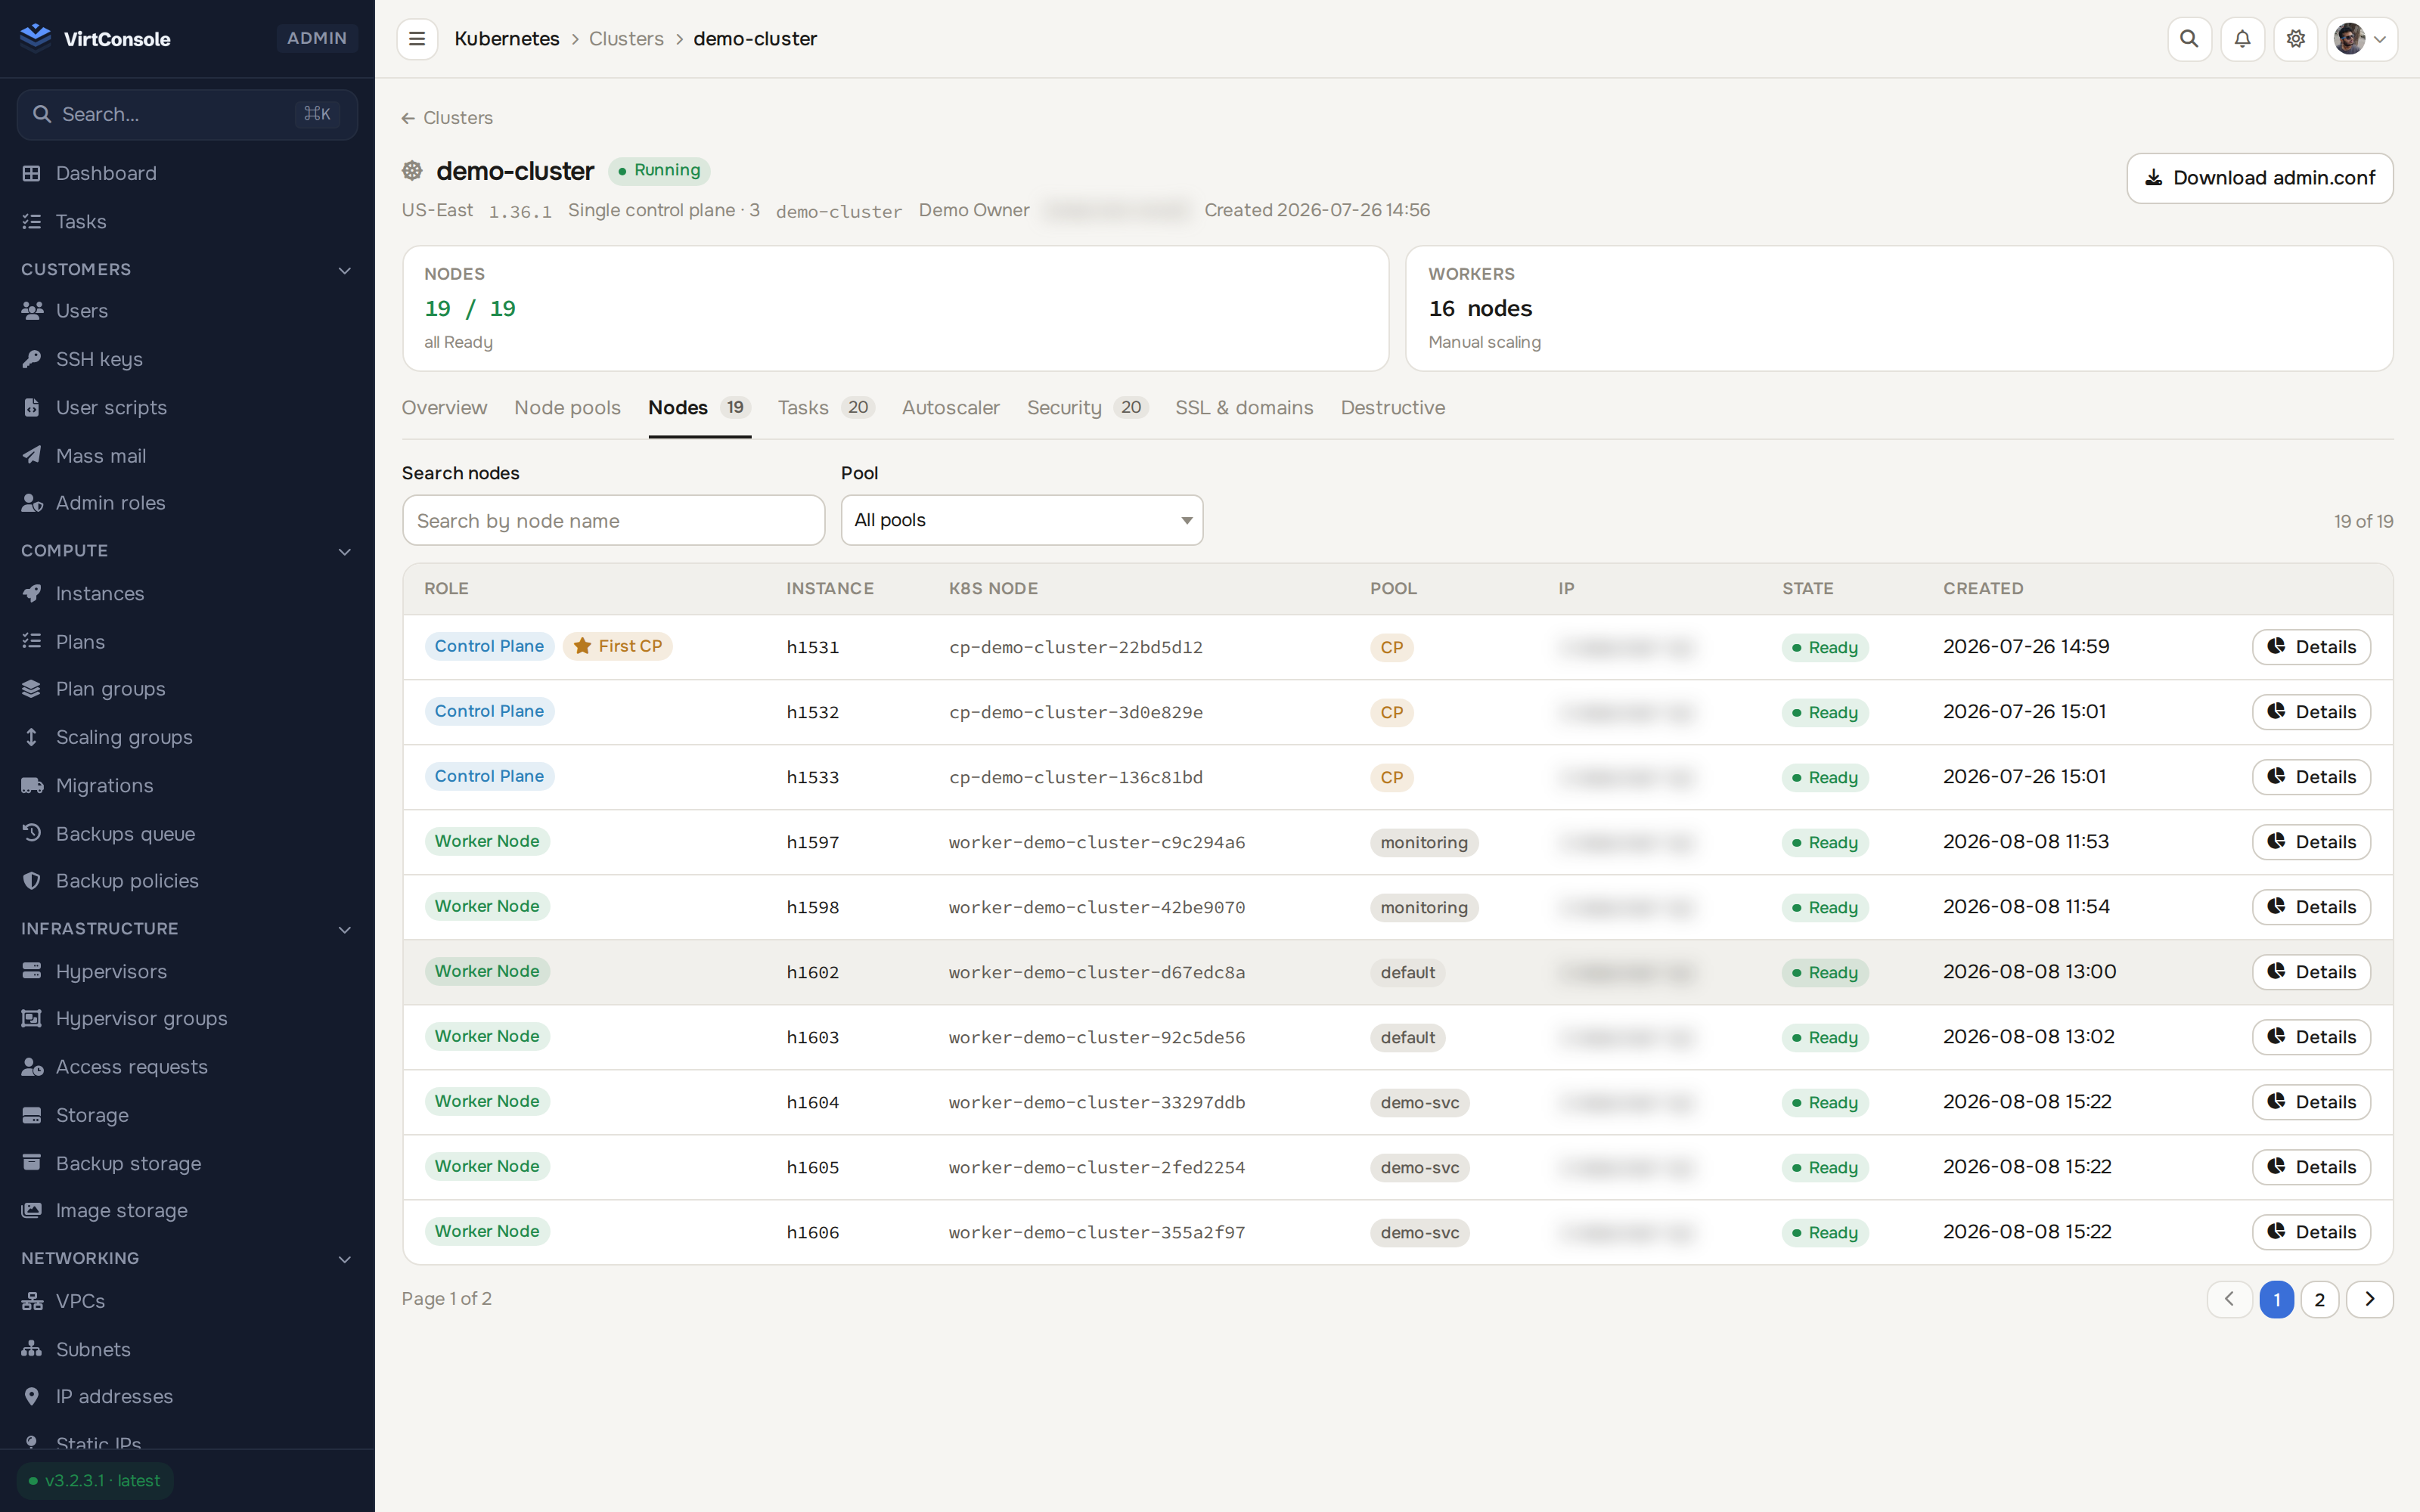The image size is (2420, 1512).
Task: Switch to the Tasks tab
Action: click(x=826, y=407)
